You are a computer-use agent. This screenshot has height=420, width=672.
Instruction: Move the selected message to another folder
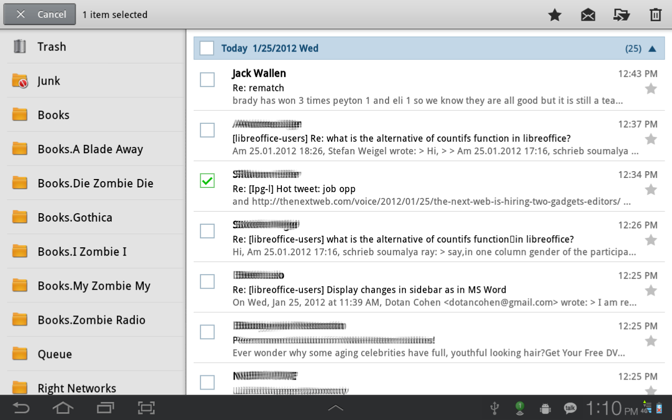pyautogui.click(x=622, y=15)
